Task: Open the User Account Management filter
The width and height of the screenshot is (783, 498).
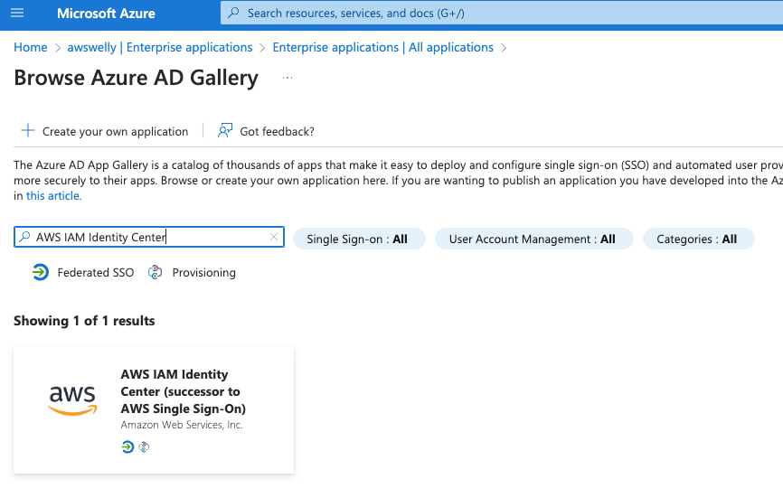Action: click(x=532, y=240)
